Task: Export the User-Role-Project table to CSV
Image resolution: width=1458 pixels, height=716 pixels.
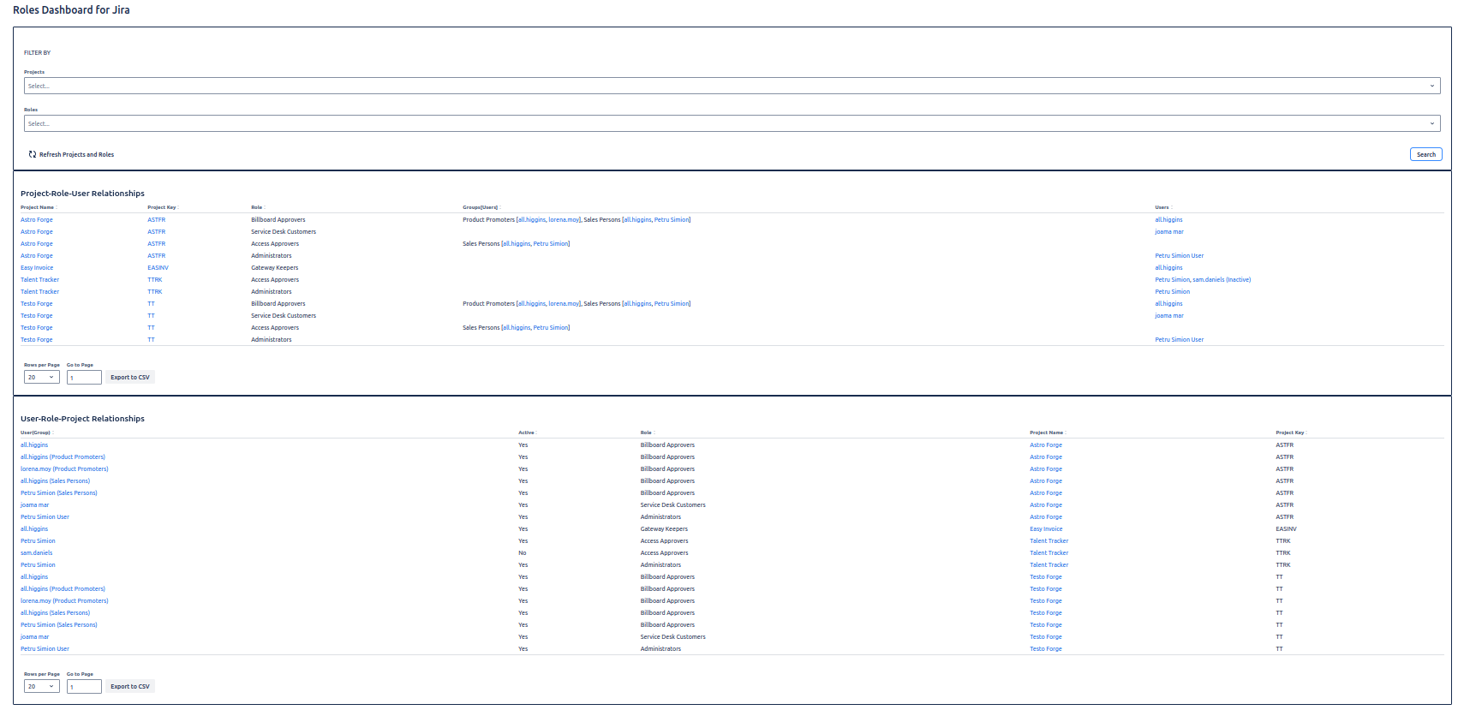Action: tap(130, 686)
